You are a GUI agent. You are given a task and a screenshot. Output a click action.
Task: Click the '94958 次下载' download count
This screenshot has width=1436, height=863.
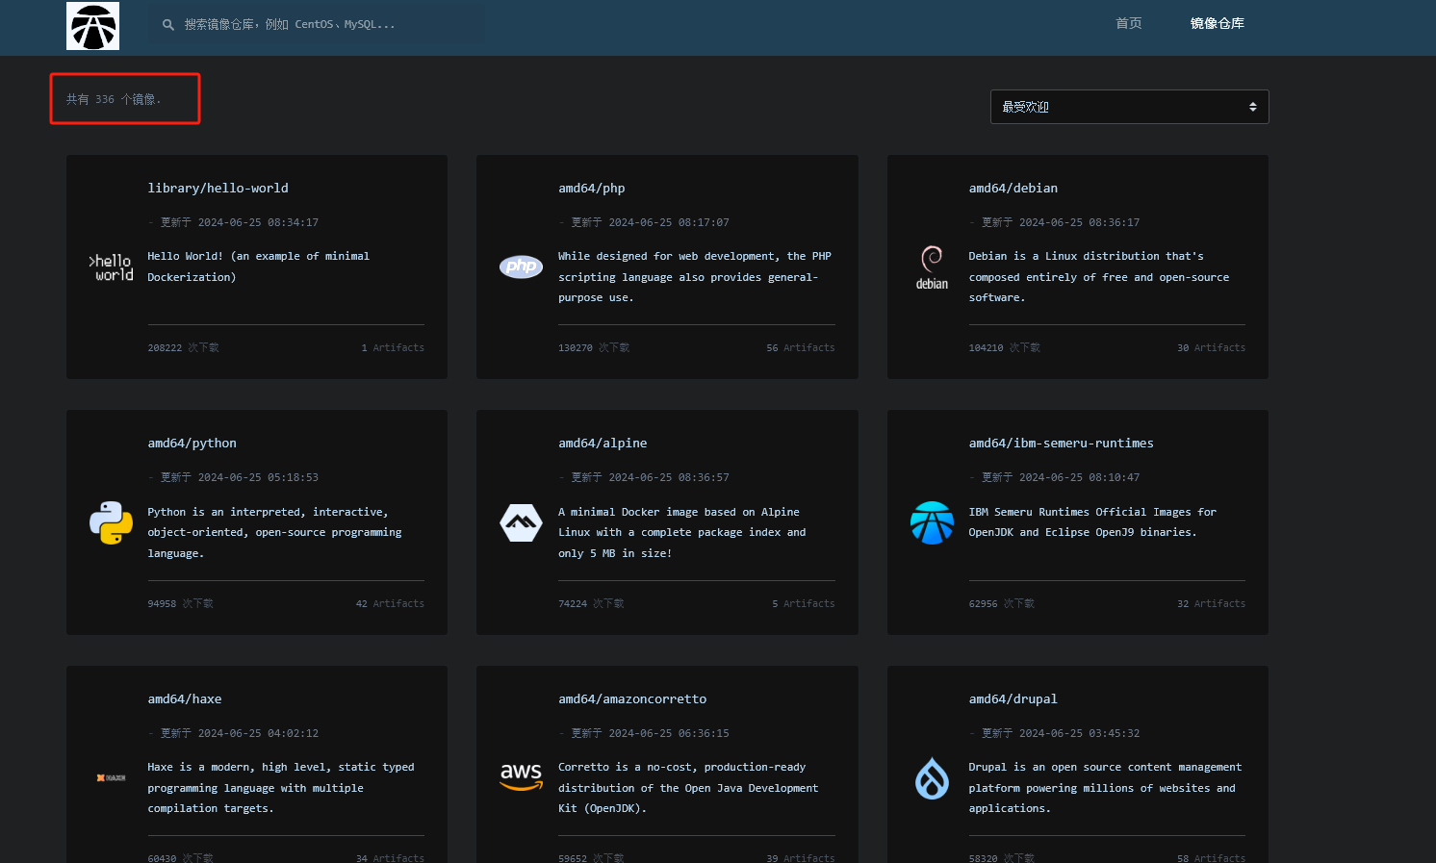point(180,604)
